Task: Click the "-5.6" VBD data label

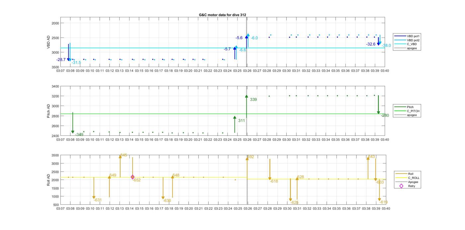Action: pyautogui.click(x=239, y=38)
